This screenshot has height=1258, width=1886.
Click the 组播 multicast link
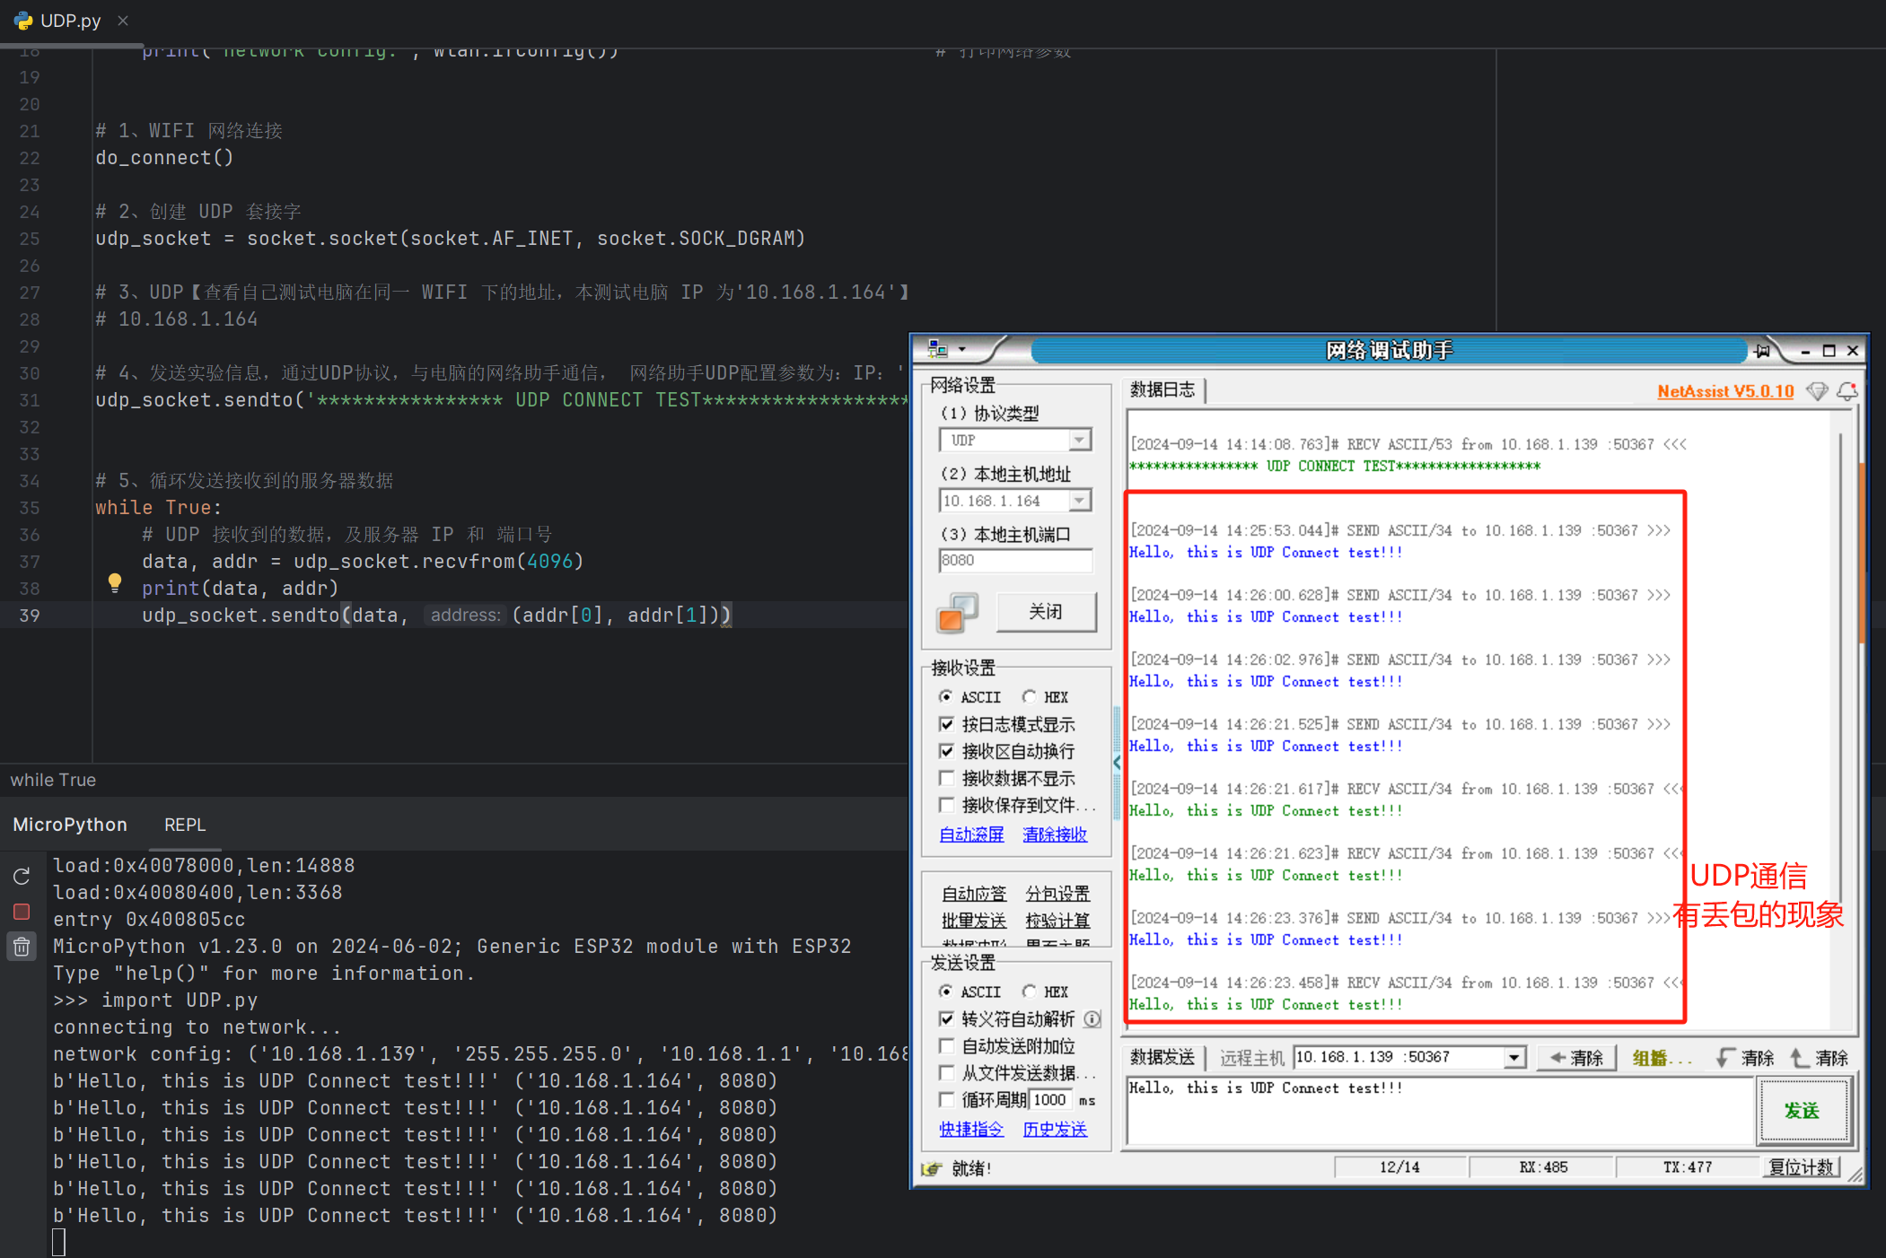click(x=1662, y=1058)
